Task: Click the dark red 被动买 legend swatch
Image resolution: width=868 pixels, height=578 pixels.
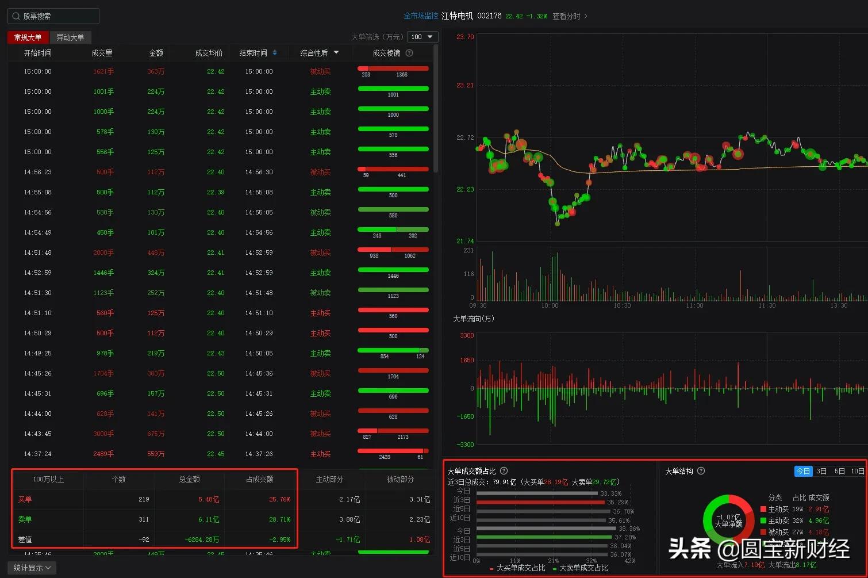Action: pyautogui.click(x=763, y=532)
